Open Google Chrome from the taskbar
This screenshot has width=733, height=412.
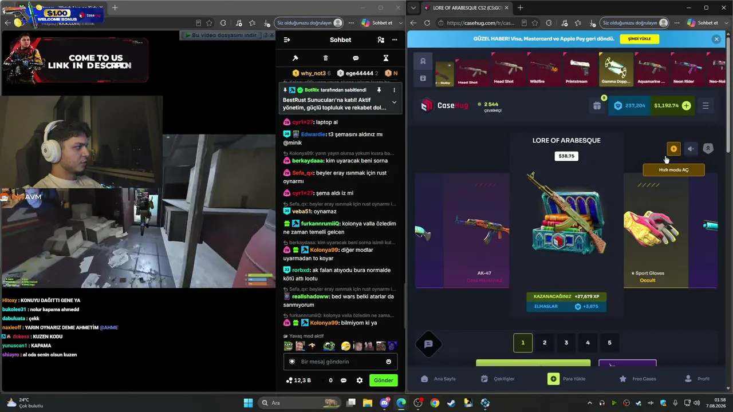(x=435, y=403)
